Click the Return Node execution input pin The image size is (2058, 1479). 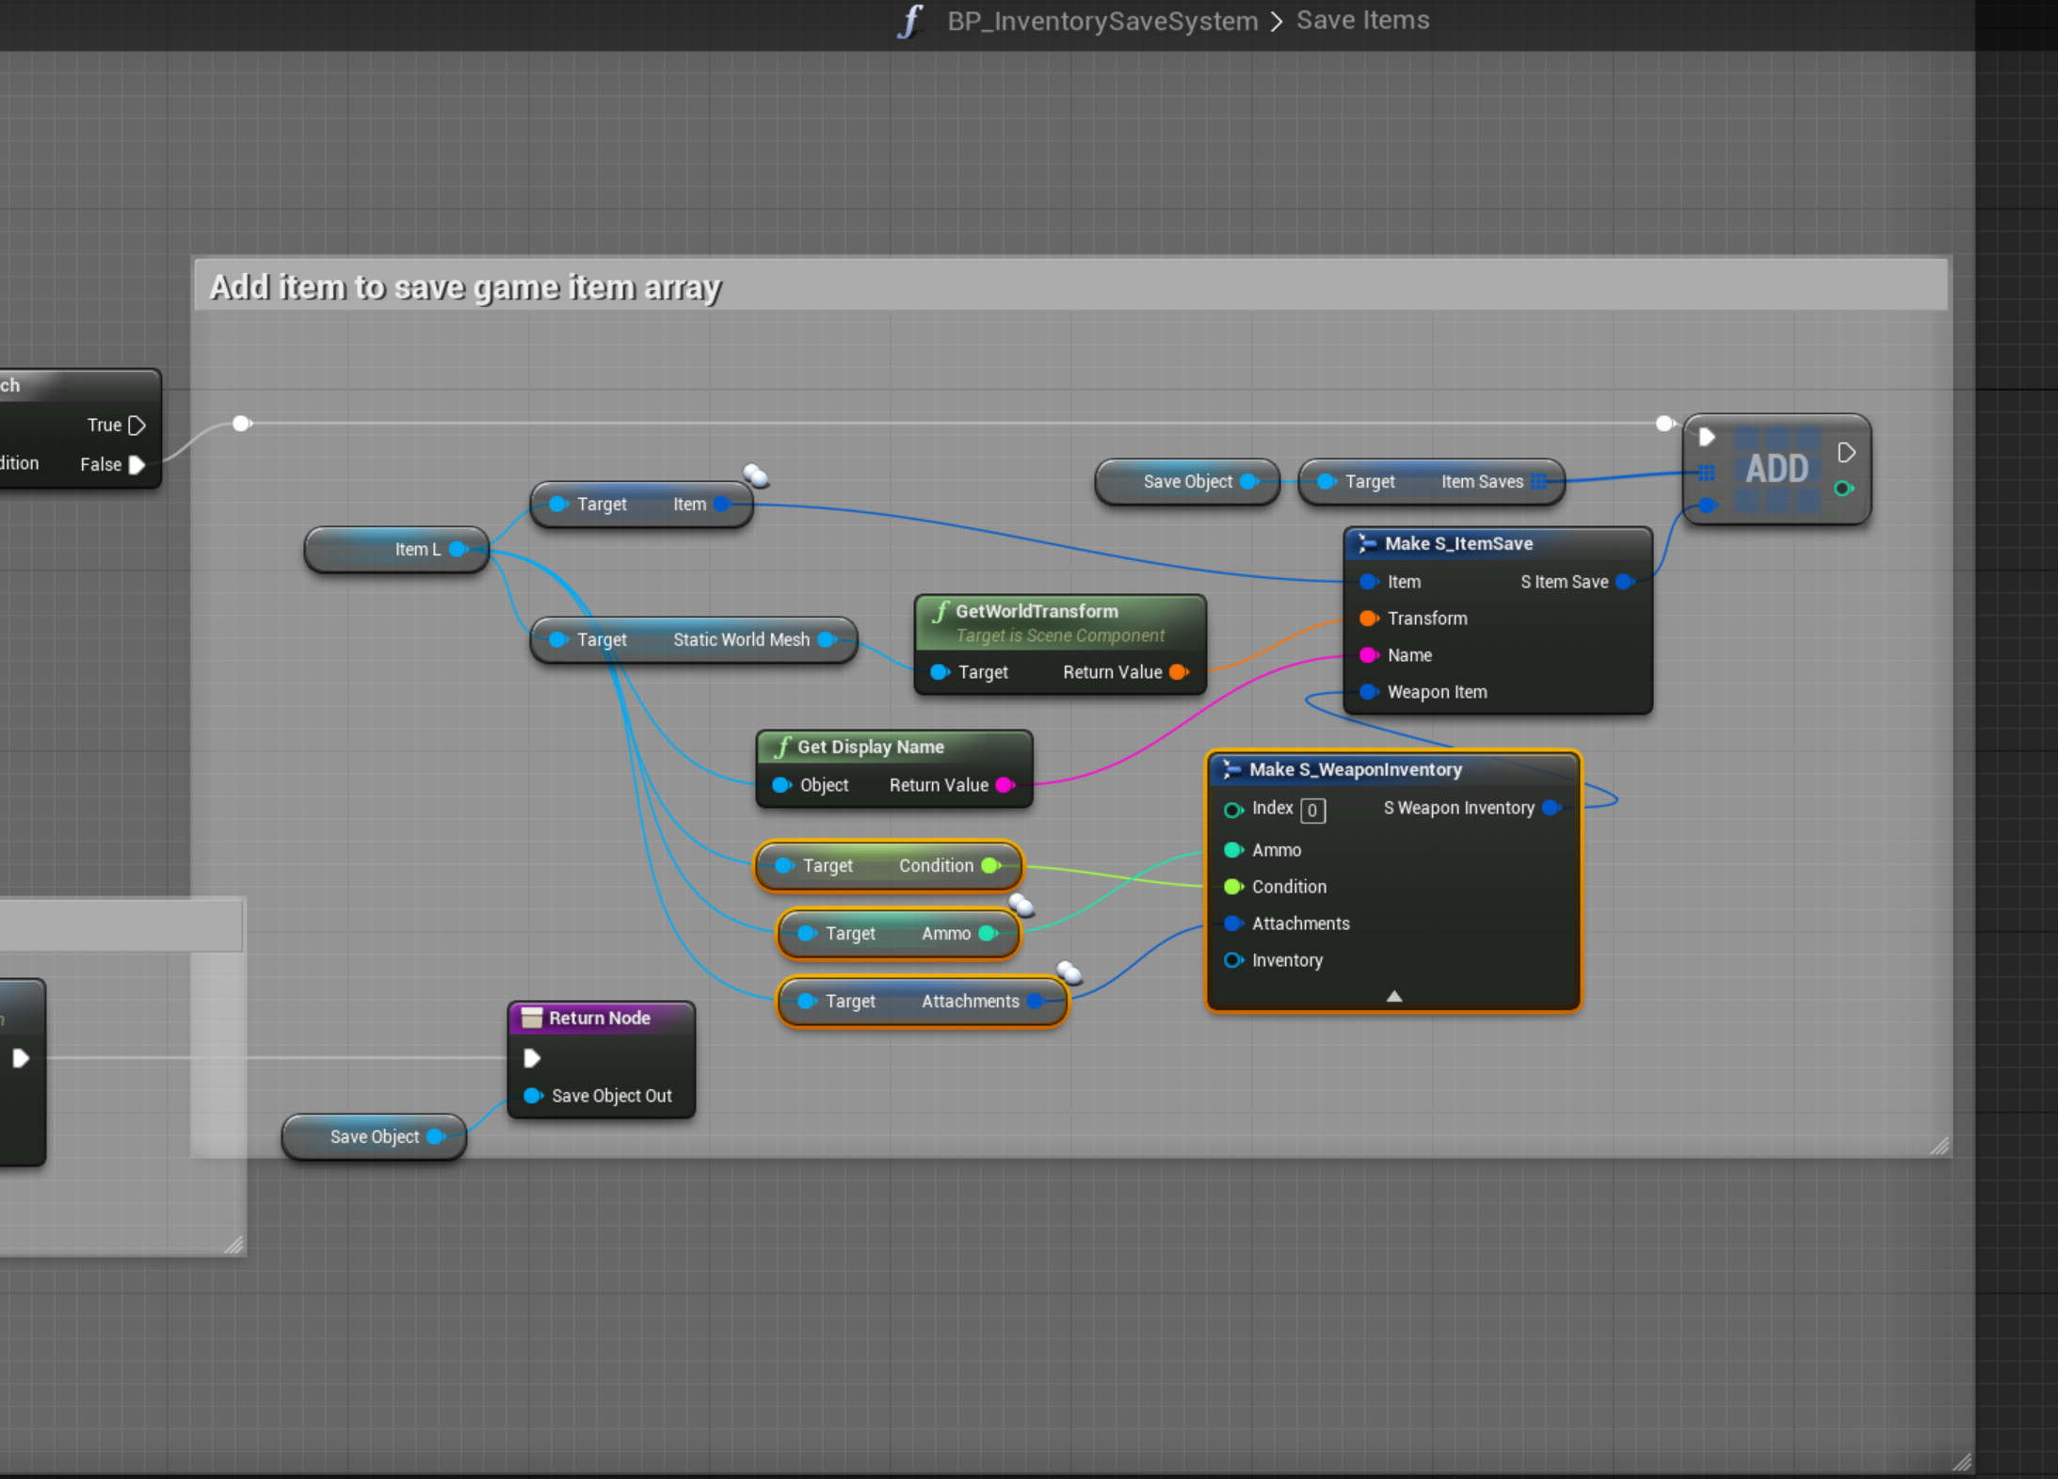532,1058
